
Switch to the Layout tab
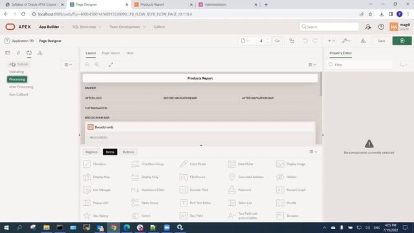click(91, 53)
